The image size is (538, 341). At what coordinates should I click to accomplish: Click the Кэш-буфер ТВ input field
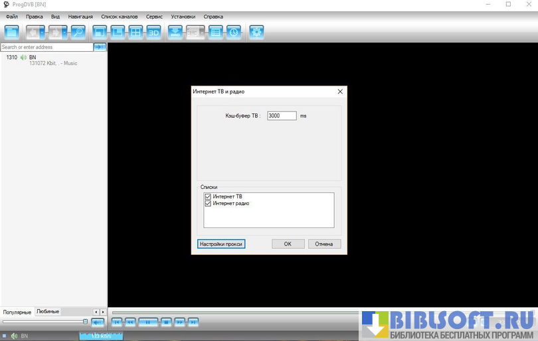pyautogui.click(x=281, y=115)
